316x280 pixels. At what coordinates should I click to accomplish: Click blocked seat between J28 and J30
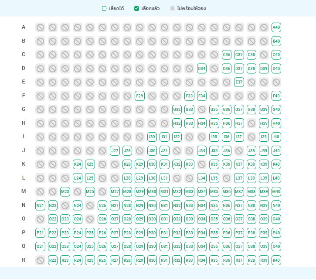click(139, 150)
